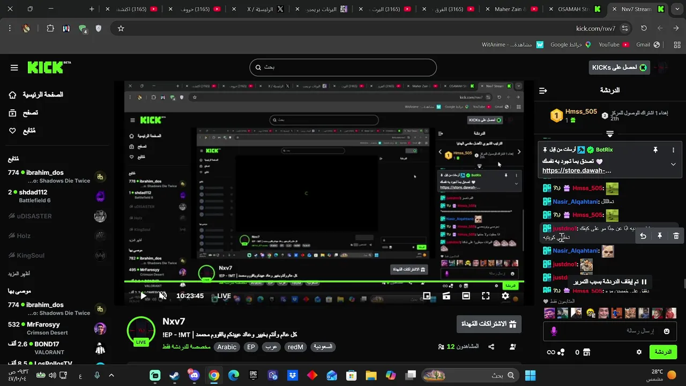The width and height of the screenshot is (686, 386).
Task: Open Discord from taskbar
Action: (x=194, y=375)
